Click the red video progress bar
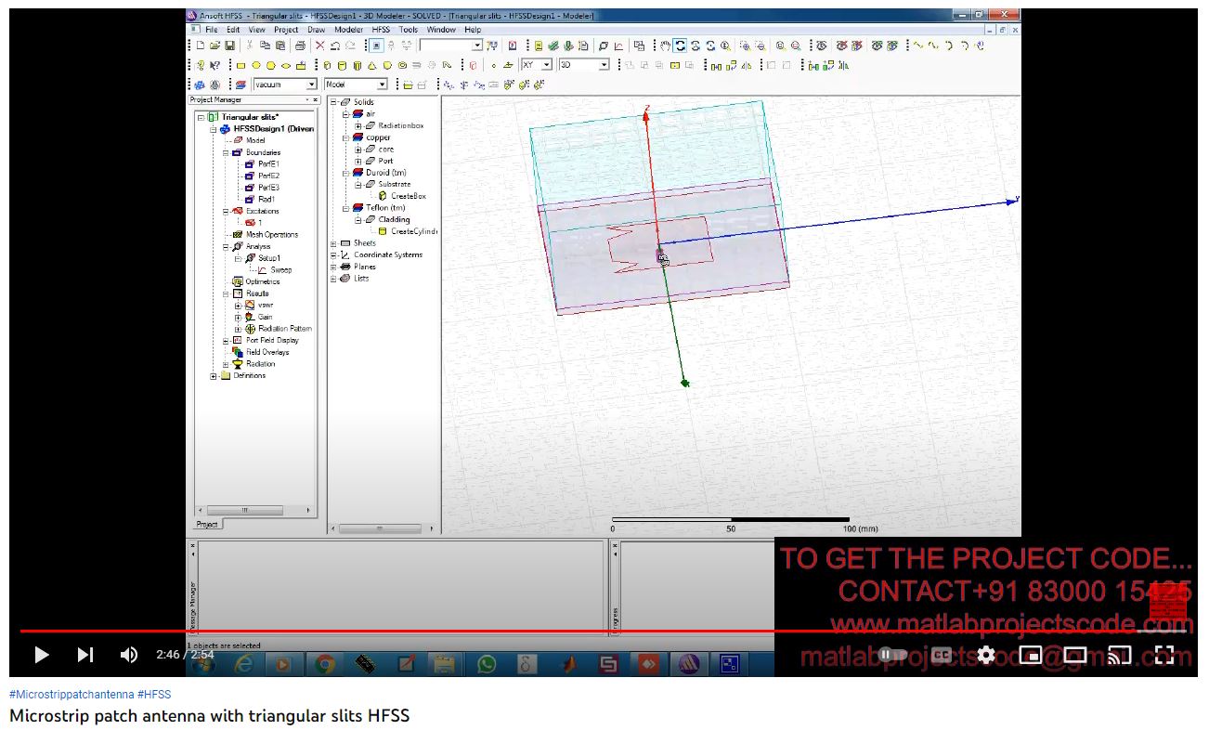The width and height of the screenshot is (1209, 730). [464, 632]
